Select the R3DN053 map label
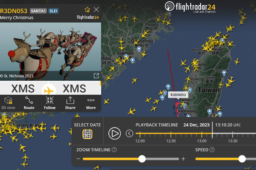 point(178,95)
